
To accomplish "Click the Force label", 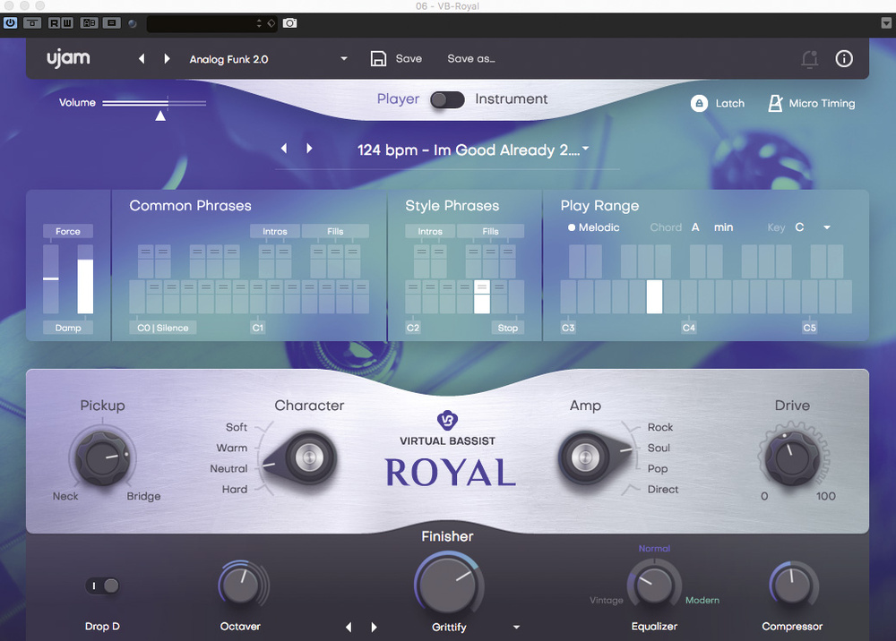I will [68, 231].
